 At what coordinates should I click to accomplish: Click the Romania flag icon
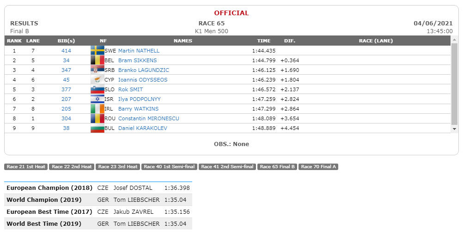coord(97,118)
